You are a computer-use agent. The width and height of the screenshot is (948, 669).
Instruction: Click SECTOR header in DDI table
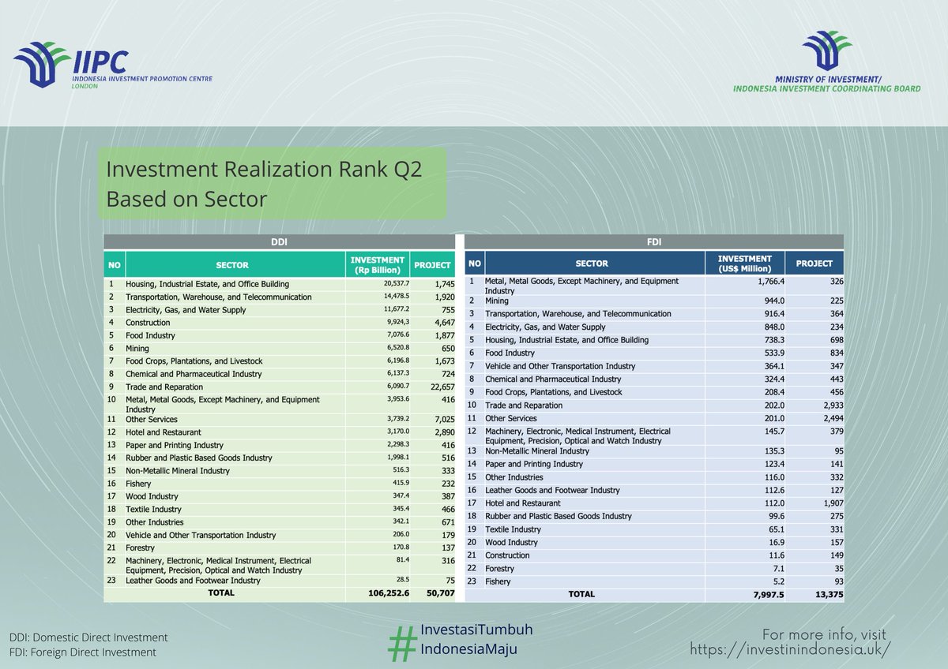(232, 265)
